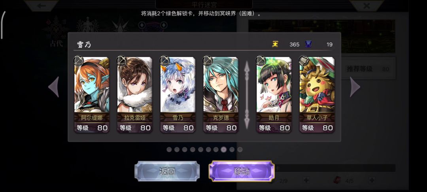Click the weapon type icon on 草人小子 card

pyautogui.click(x=303, y=61)
